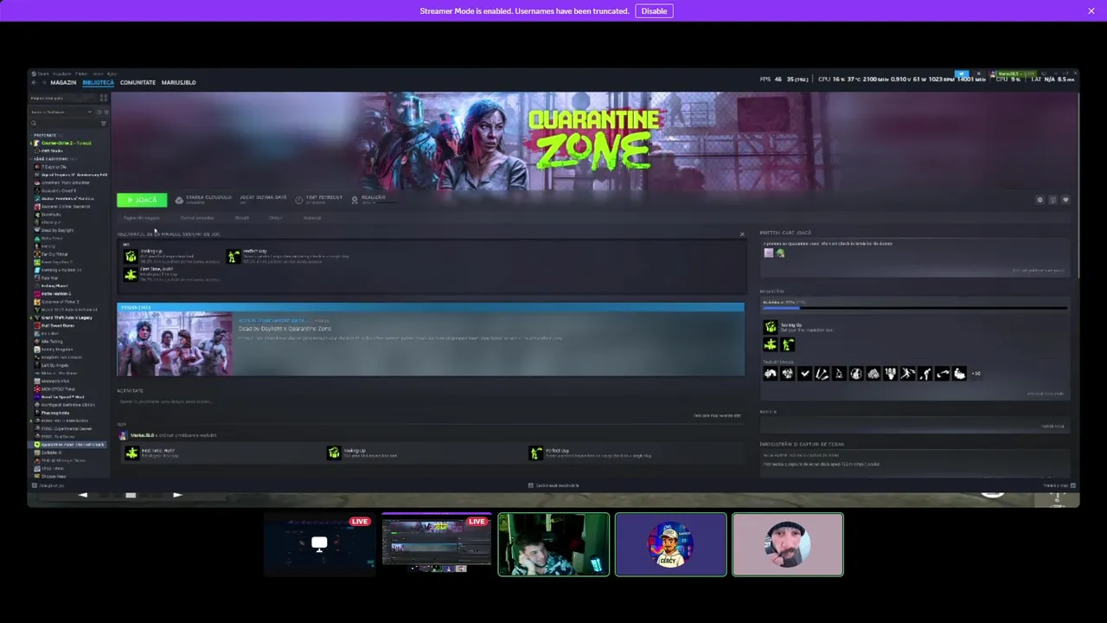Screen dimensions: 1107x623
Task: Select the second LIVE stream thumbnail
Action: coord(437,544)
